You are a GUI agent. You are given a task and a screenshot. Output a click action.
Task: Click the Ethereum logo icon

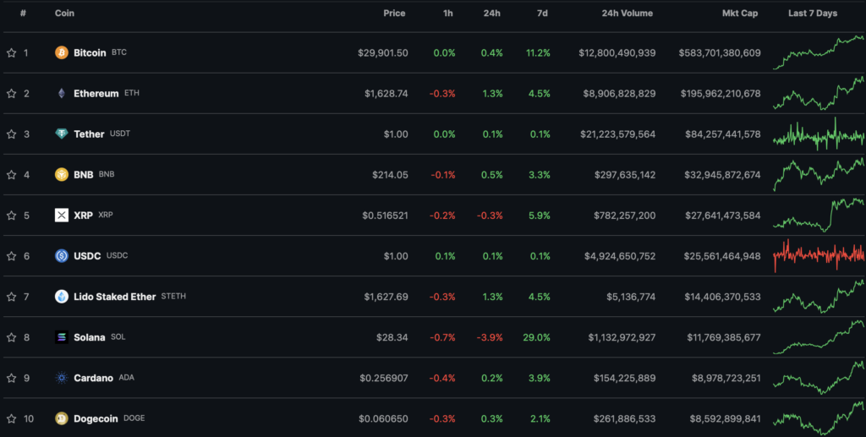(x=62, y=94)
